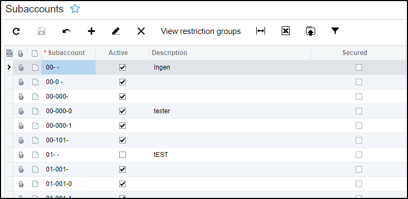Image resolution: width=408 pixels, height=199 pixels.
Task: Click the tEST description cell
Action: (x=230, y=155)
